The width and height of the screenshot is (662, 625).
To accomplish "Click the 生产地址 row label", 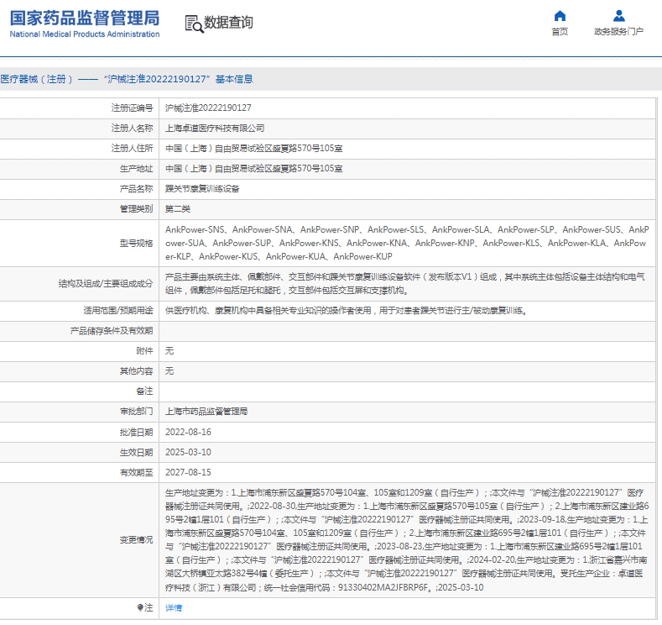I will 137,169.
